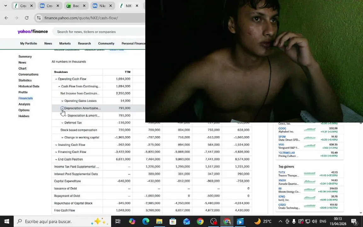
Task: Expand Financing Cash Flow row
Action: pyautogui.click(x=56, y=152)
